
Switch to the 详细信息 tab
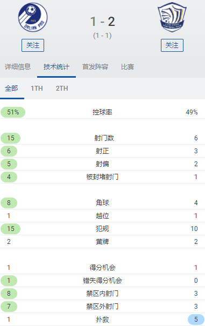[18, 67]
